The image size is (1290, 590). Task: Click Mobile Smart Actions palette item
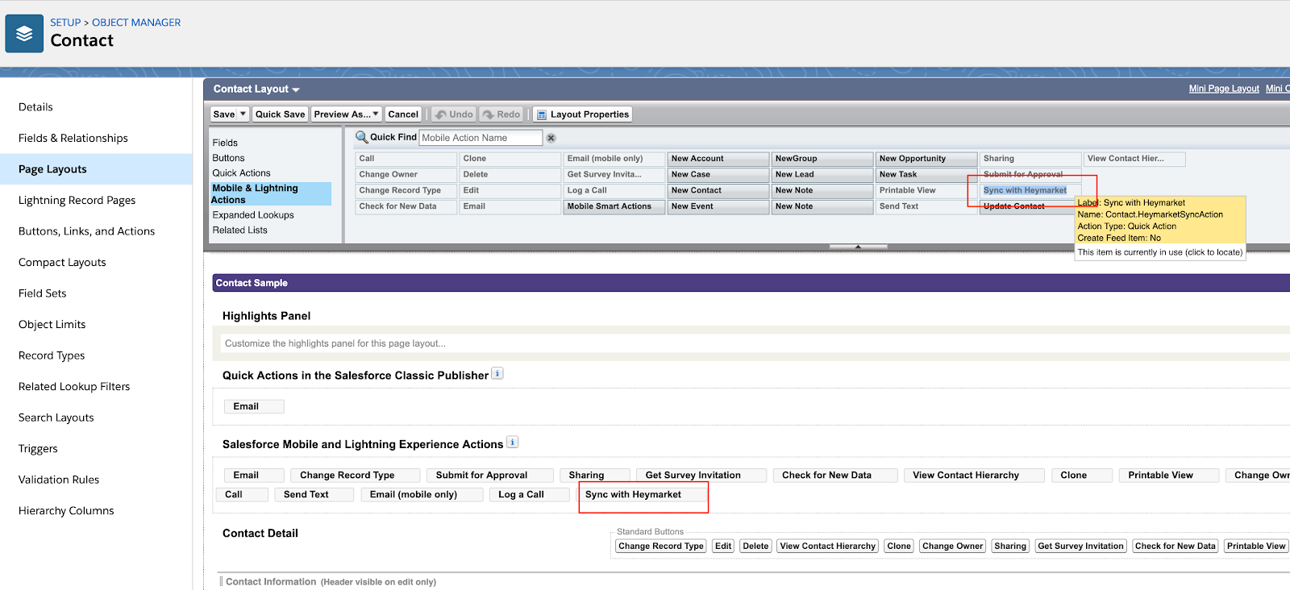614,206
